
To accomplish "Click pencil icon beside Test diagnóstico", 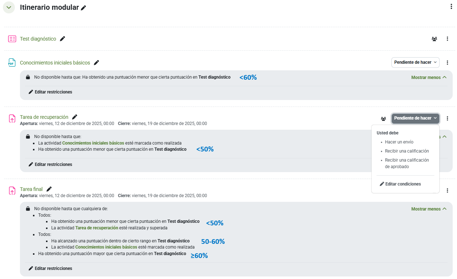I will (x=63, y=39).
